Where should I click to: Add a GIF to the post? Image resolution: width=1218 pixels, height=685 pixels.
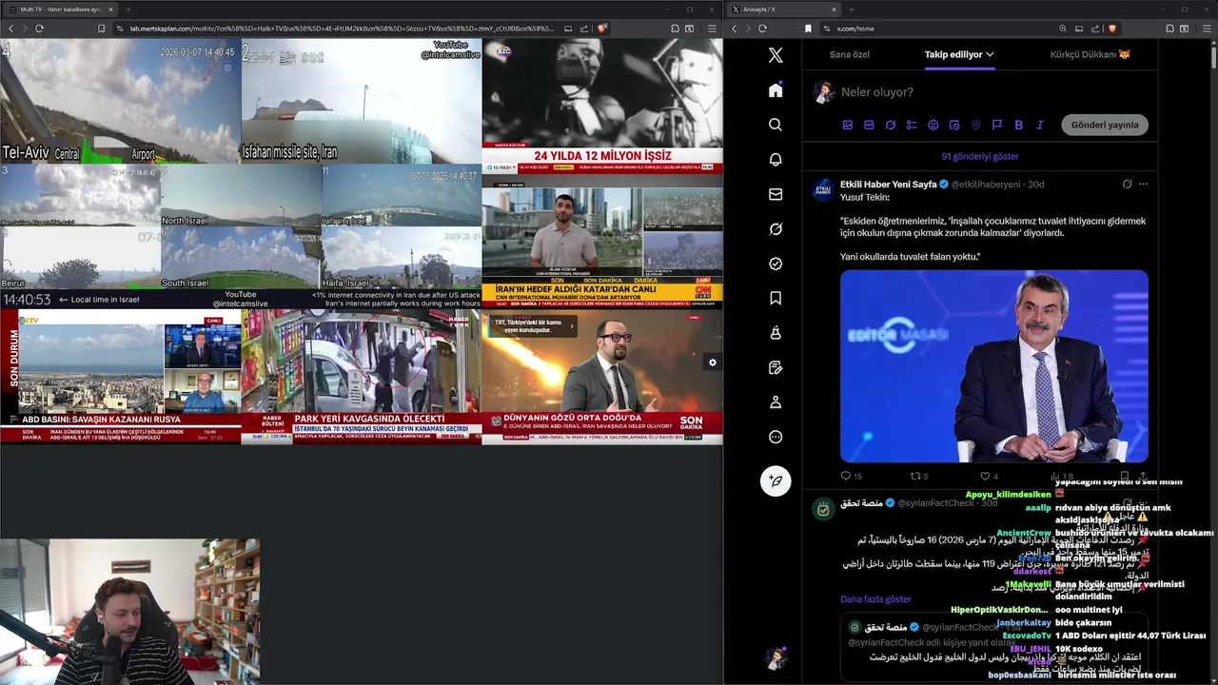coord(869,125)
